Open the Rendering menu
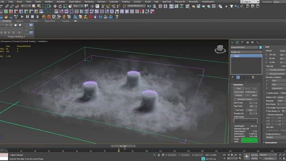 pos(89,2)
